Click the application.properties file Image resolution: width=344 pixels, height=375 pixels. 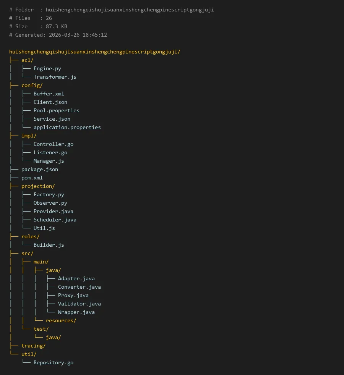click(x=67, y=127)
